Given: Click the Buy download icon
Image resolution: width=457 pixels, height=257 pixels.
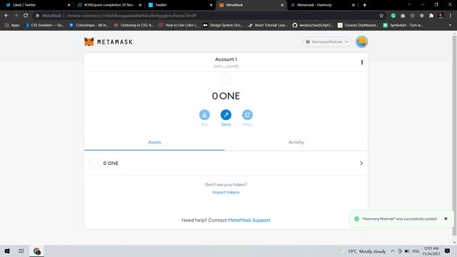Looking at the screenshot, I should point(204,115).
